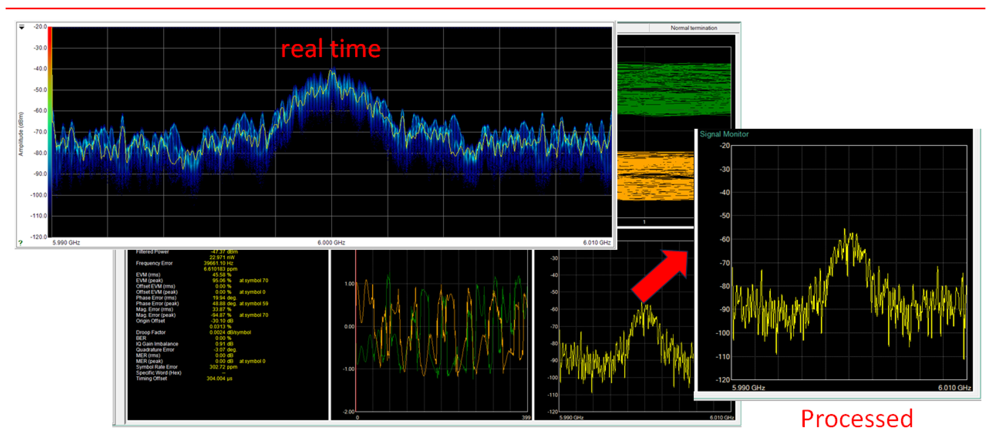Click the 5.990 GHz start frequency of real-time graph
Screen dimensions: 991x434
pyautogui.click(x=66, y=242)
